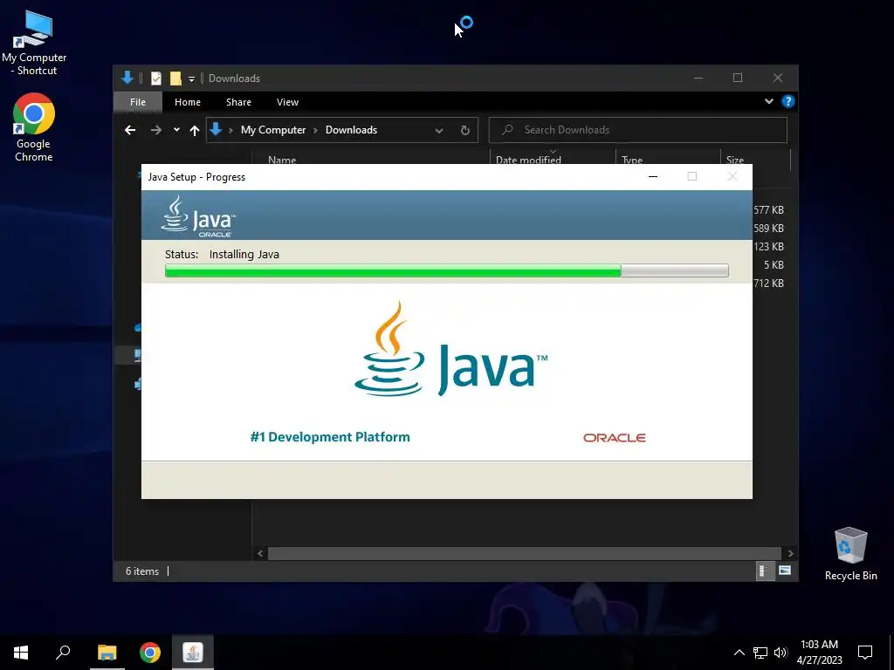Screen dimensions: 894x670
Task: Open the volume tray icon
Action: [781, 653]
